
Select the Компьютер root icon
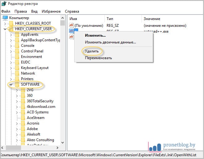(5, 18)
